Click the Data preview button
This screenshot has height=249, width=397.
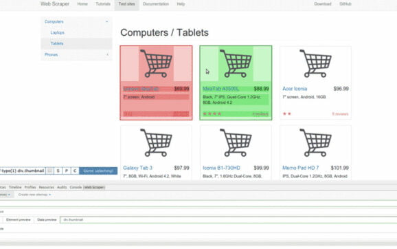click(x=47, y=219)
